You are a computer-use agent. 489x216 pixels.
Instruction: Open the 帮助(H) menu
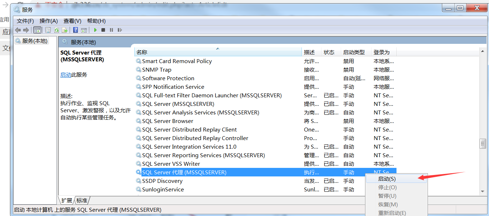[96, 21]
